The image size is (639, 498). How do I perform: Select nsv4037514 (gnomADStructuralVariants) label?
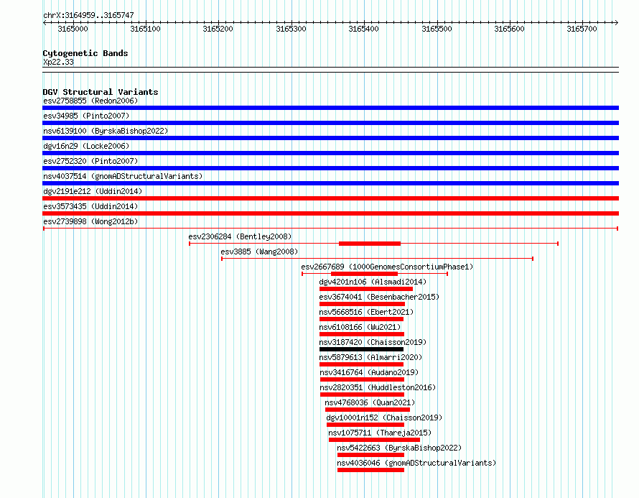coord(123,176)
